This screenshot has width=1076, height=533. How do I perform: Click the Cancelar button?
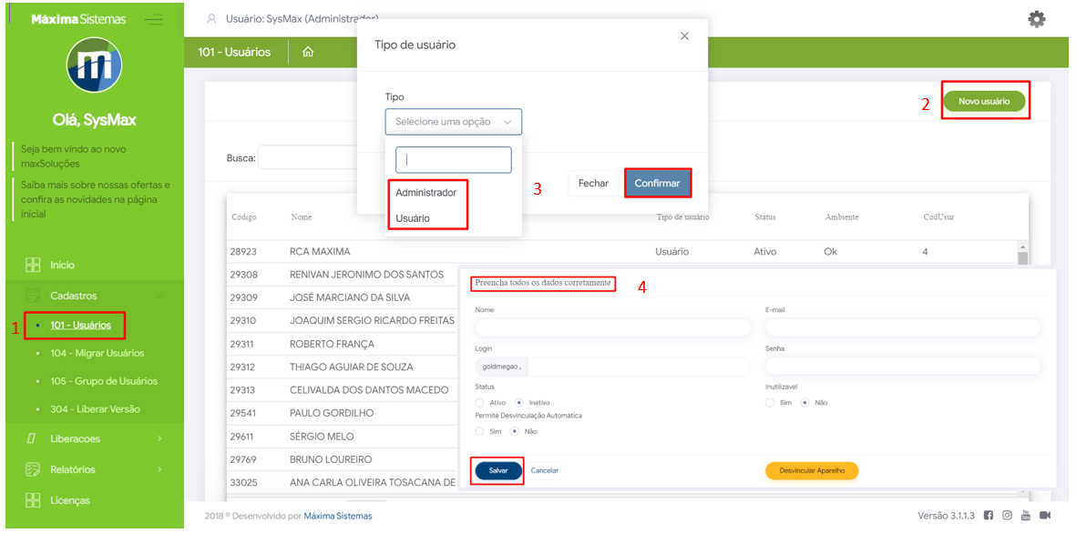click(545, 470)
